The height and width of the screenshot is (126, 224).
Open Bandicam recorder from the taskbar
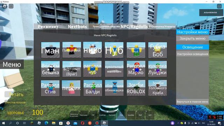97,123
